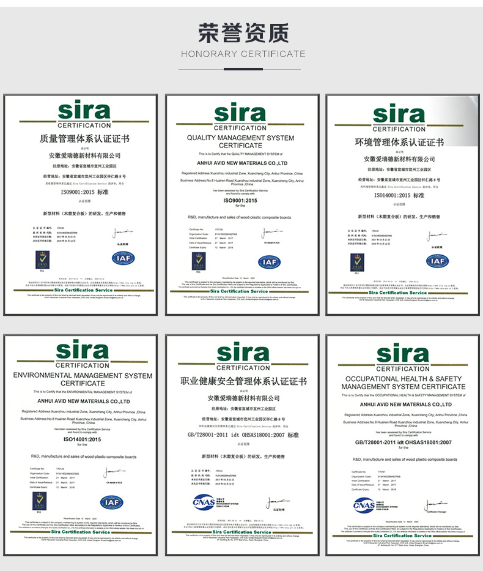
Task: Click Sira Certification Service footer on 环境管理体系认证证书
Action: [x=397, y=293]
